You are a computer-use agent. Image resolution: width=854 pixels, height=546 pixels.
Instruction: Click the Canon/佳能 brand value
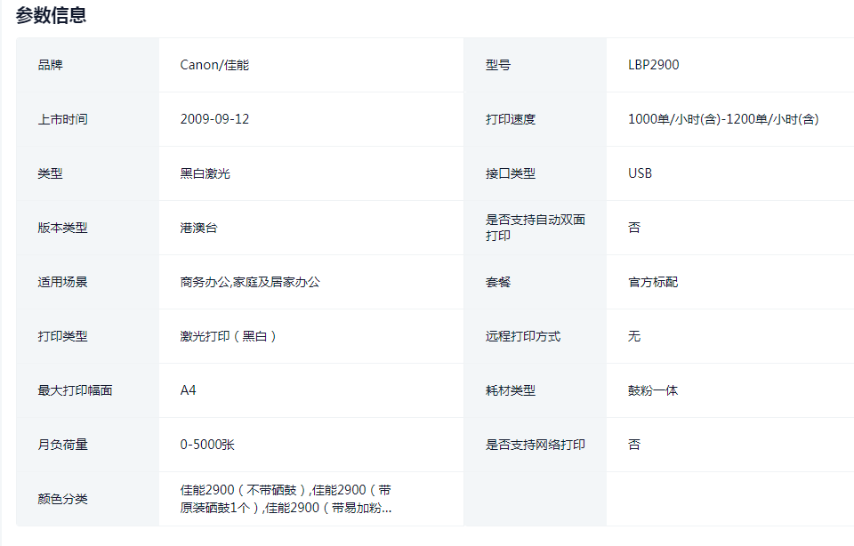pyautogui.click(x=214, y=65)
